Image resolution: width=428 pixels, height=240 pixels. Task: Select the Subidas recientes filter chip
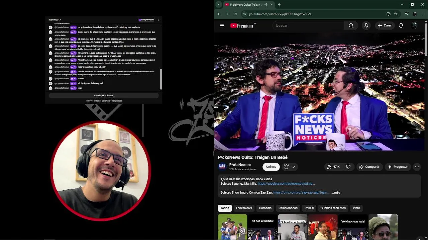[x=333, y=208]
